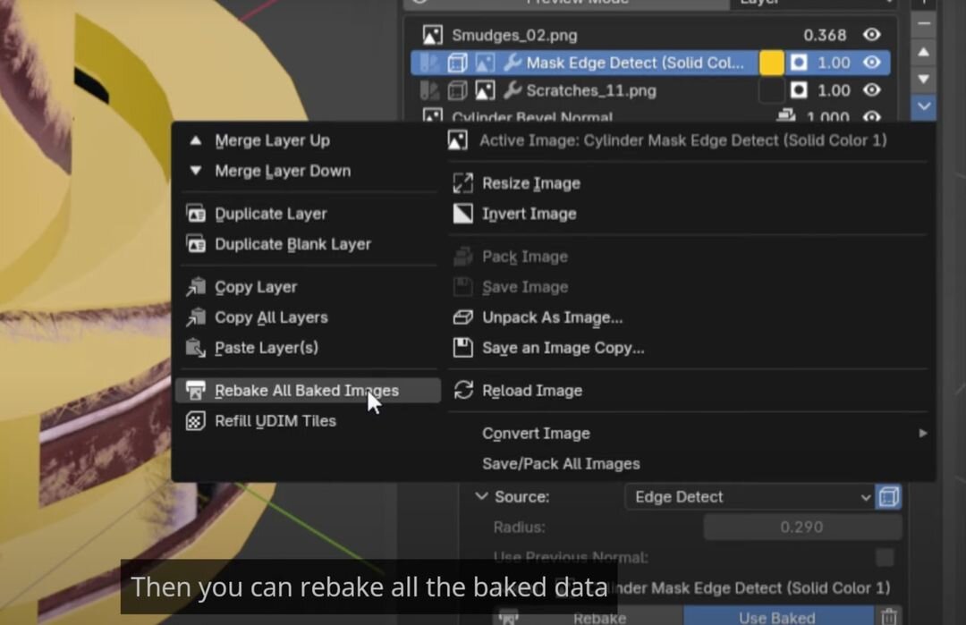Screen dimensions: 966x625
Task: Click the trash icon beside Use Baked
Action: click(888, 616)
